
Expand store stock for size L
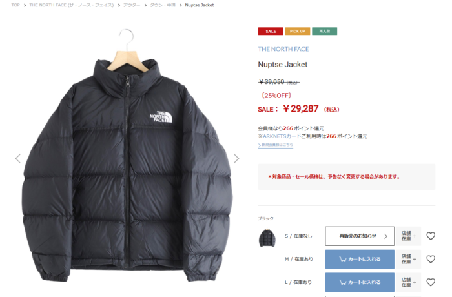click(x=409, y=282)
